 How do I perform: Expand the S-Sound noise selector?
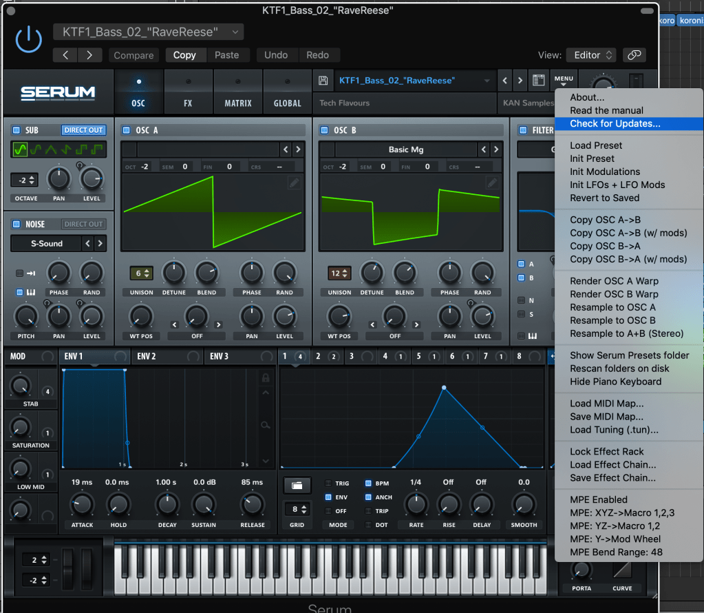[x=47, y=243]
